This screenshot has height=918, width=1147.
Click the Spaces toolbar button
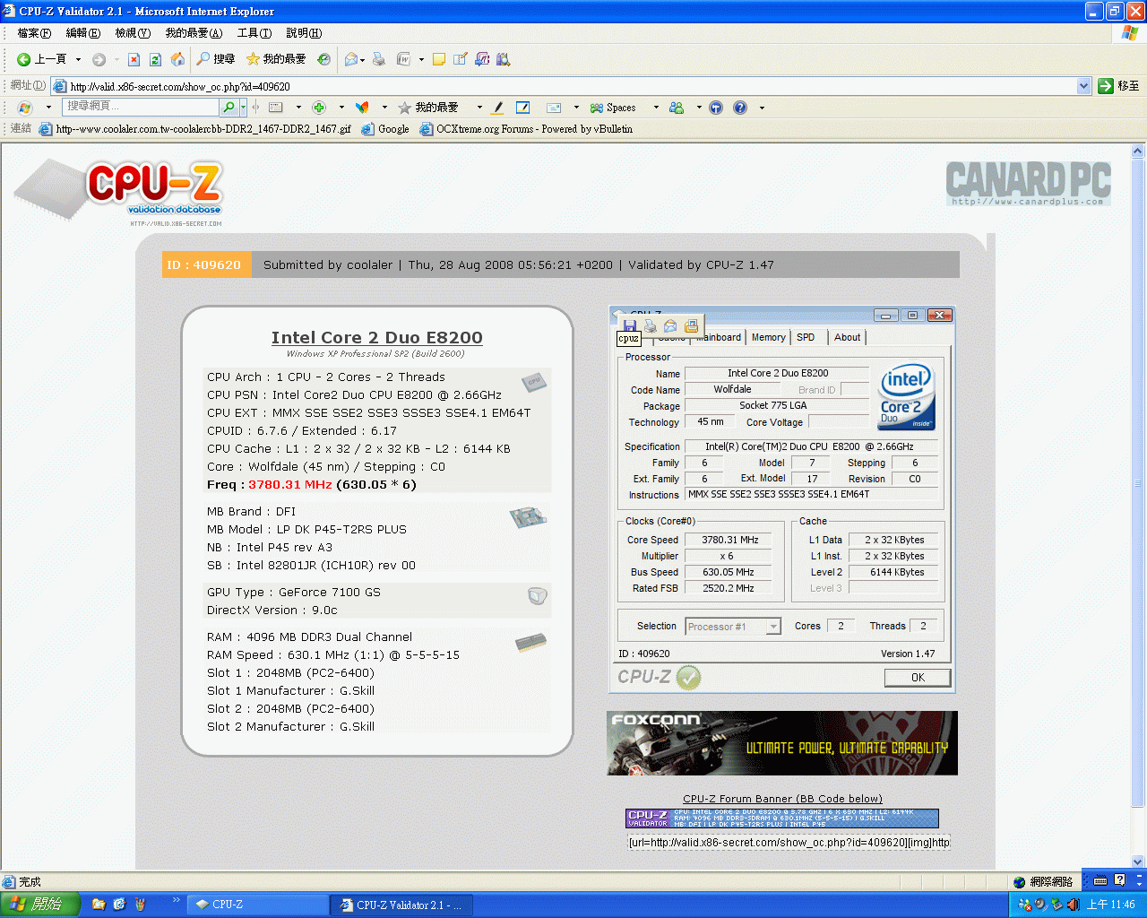click(613, 108)
